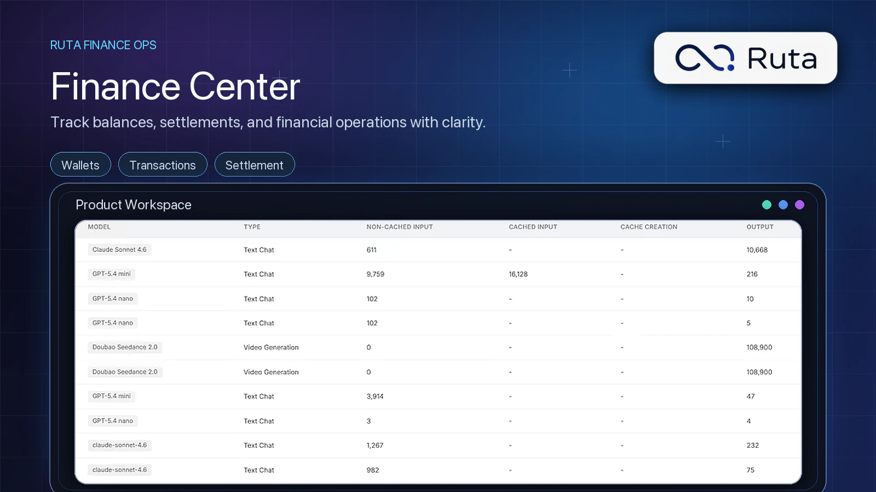Screen dimensions: 876x492
Task: Click the OUTPUT column header
Action: point(760,227)
